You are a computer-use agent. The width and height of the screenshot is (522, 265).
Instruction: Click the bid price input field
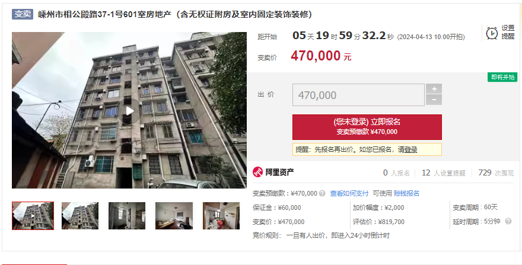(x=358, y=95)
